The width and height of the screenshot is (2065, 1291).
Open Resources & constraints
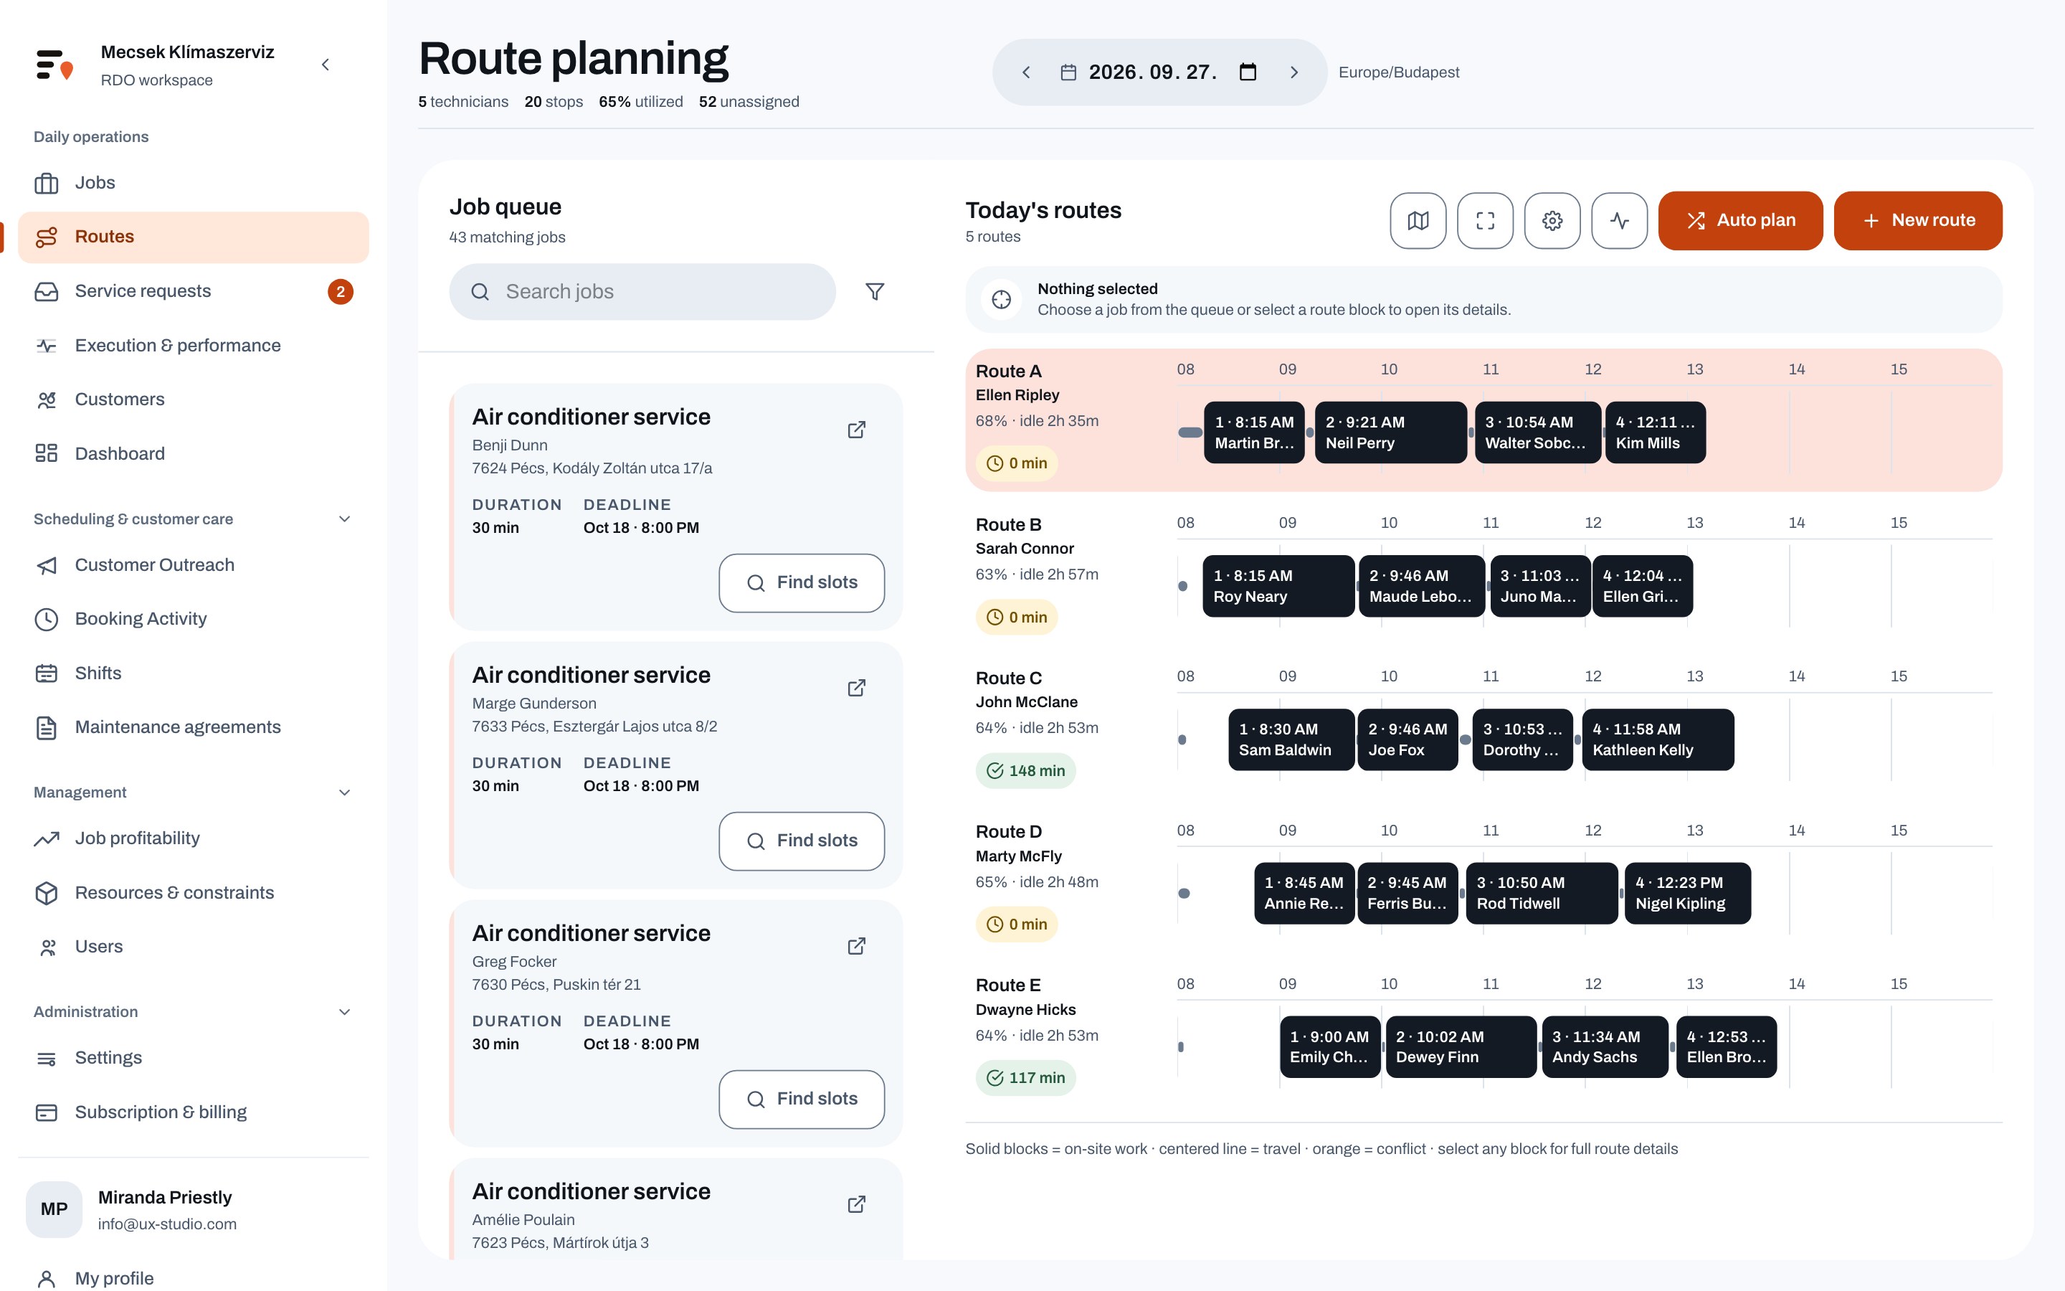point(193,893)
